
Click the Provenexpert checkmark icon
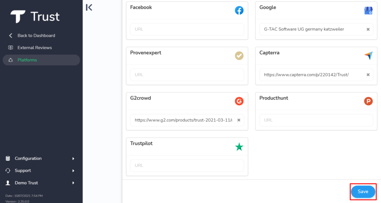[239, 56]
